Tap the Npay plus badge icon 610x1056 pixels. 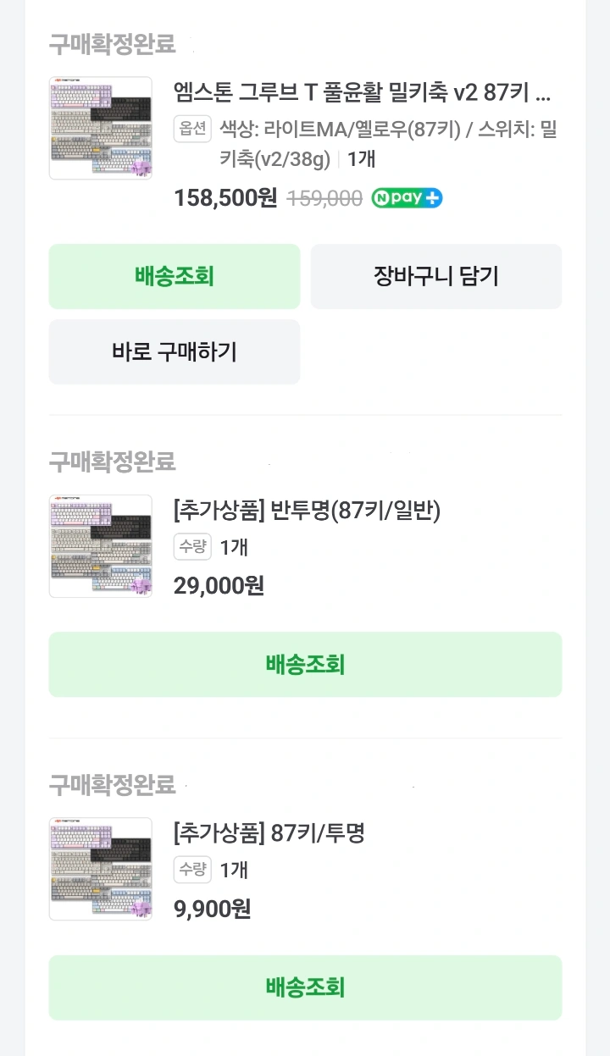(x=407, y=198)
